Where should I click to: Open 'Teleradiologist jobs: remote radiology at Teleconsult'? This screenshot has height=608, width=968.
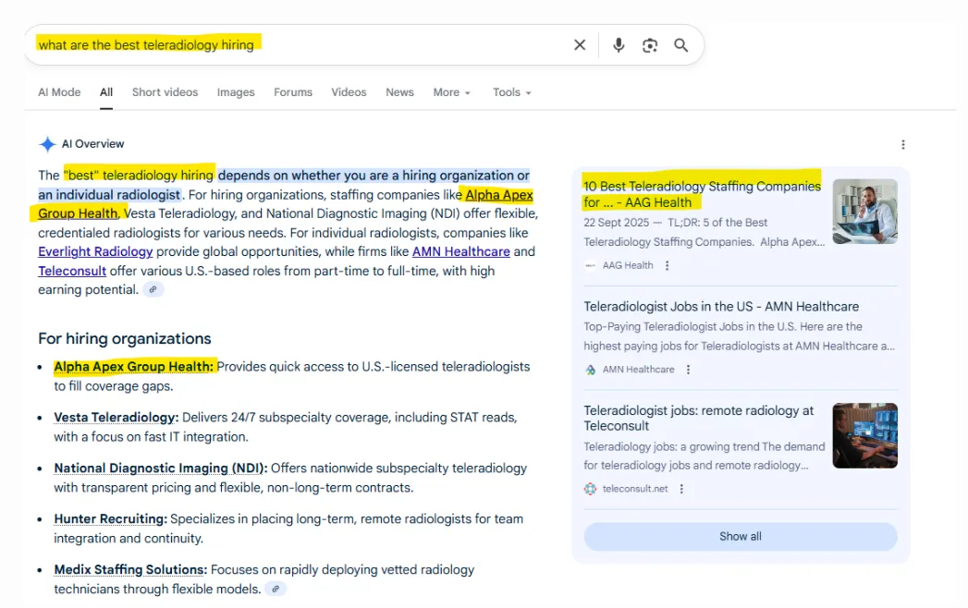tap(698, 418)
